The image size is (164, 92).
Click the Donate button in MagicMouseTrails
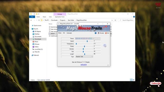point(101,33)
